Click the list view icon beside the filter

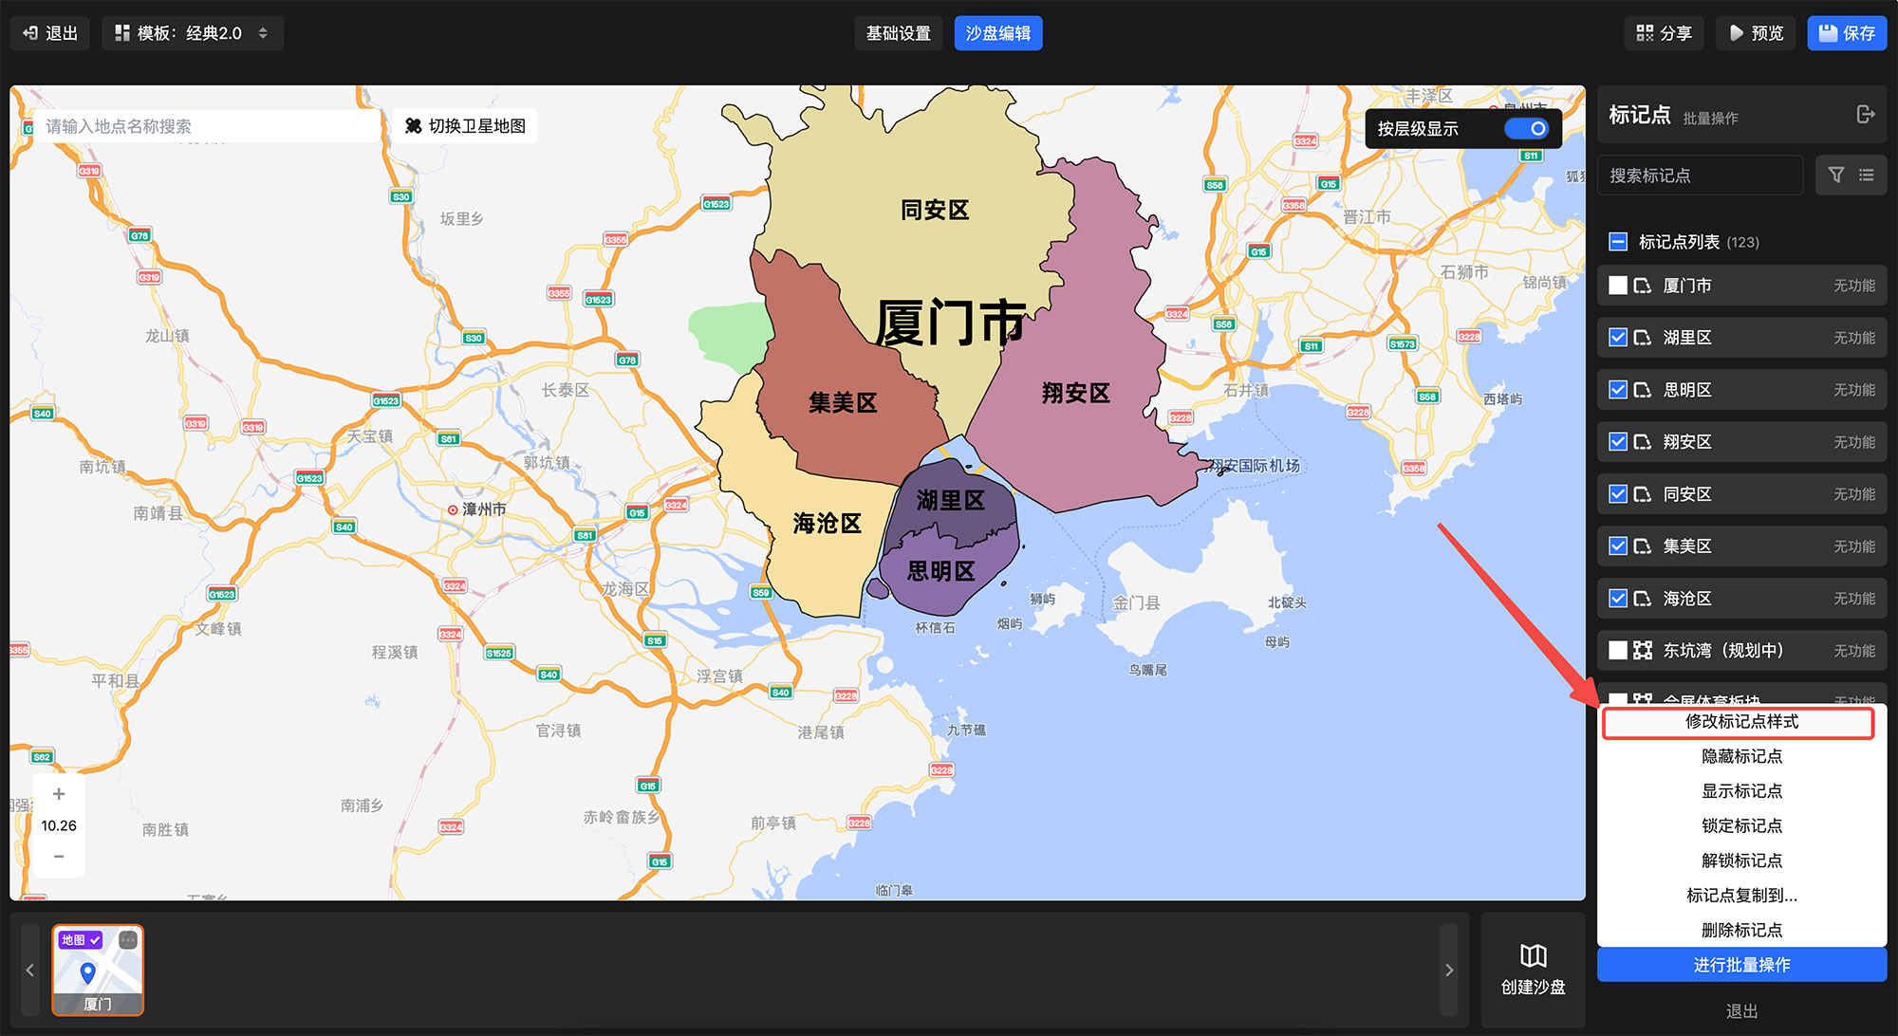[1866, 176]
